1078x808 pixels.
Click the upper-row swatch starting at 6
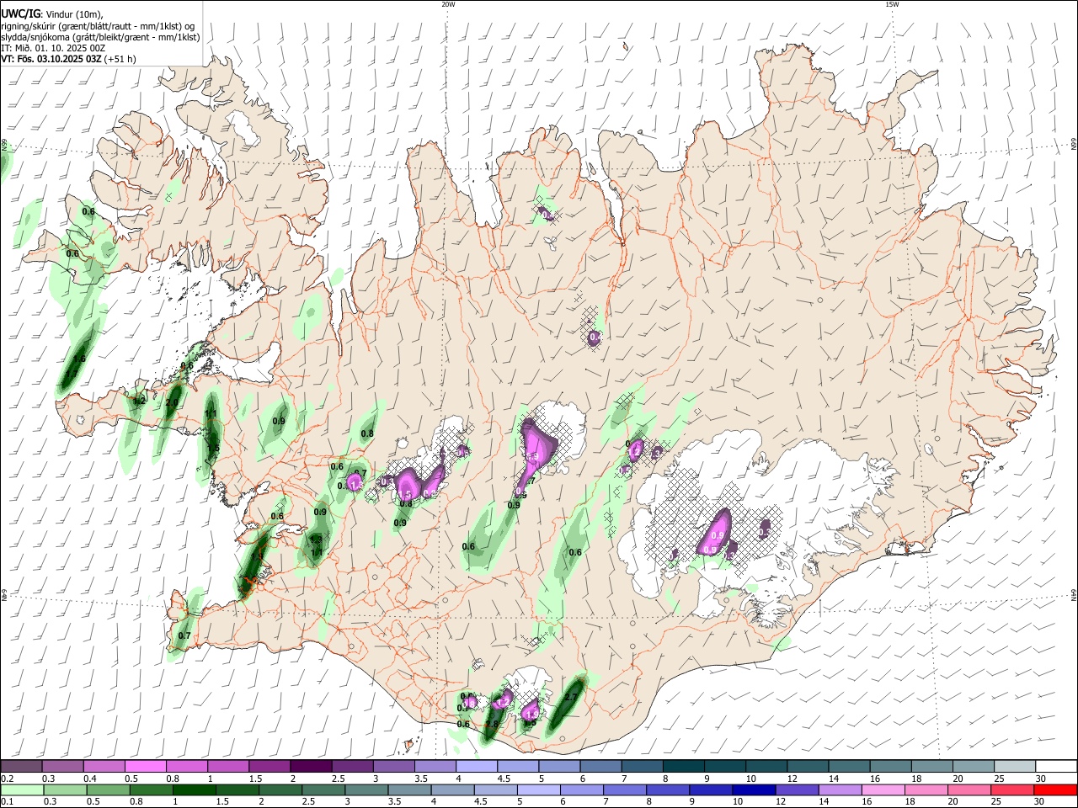[x=601, y=766]
